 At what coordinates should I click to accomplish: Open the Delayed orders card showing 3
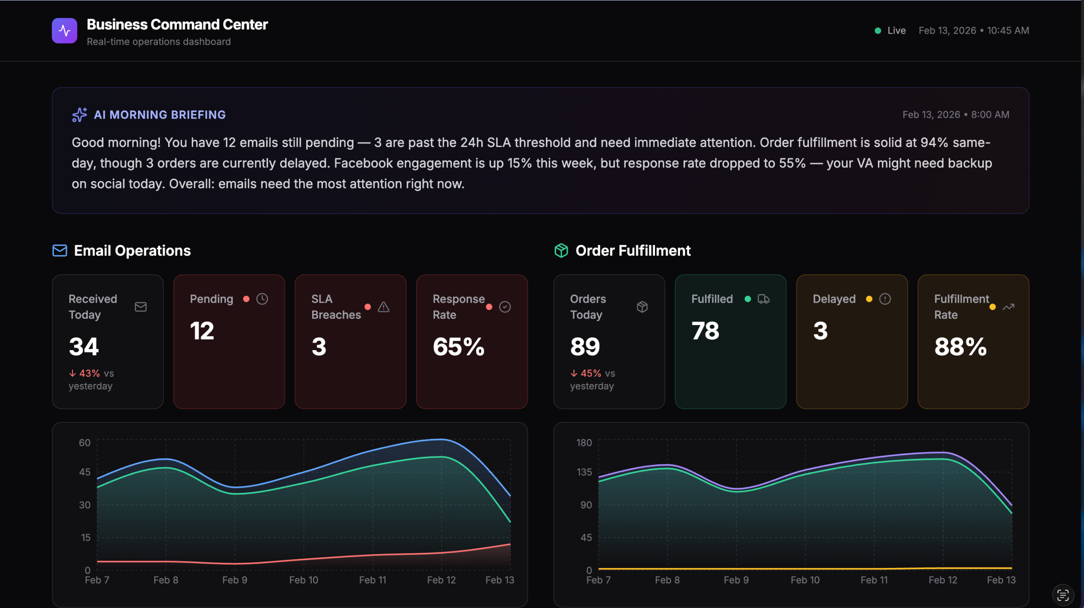coord(852,342)
